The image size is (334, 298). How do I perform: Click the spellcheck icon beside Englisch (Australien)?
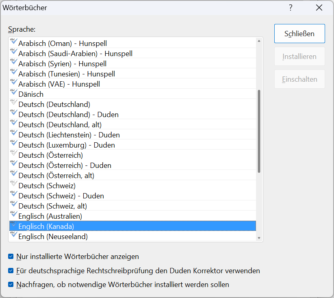(x=13, y=214)
